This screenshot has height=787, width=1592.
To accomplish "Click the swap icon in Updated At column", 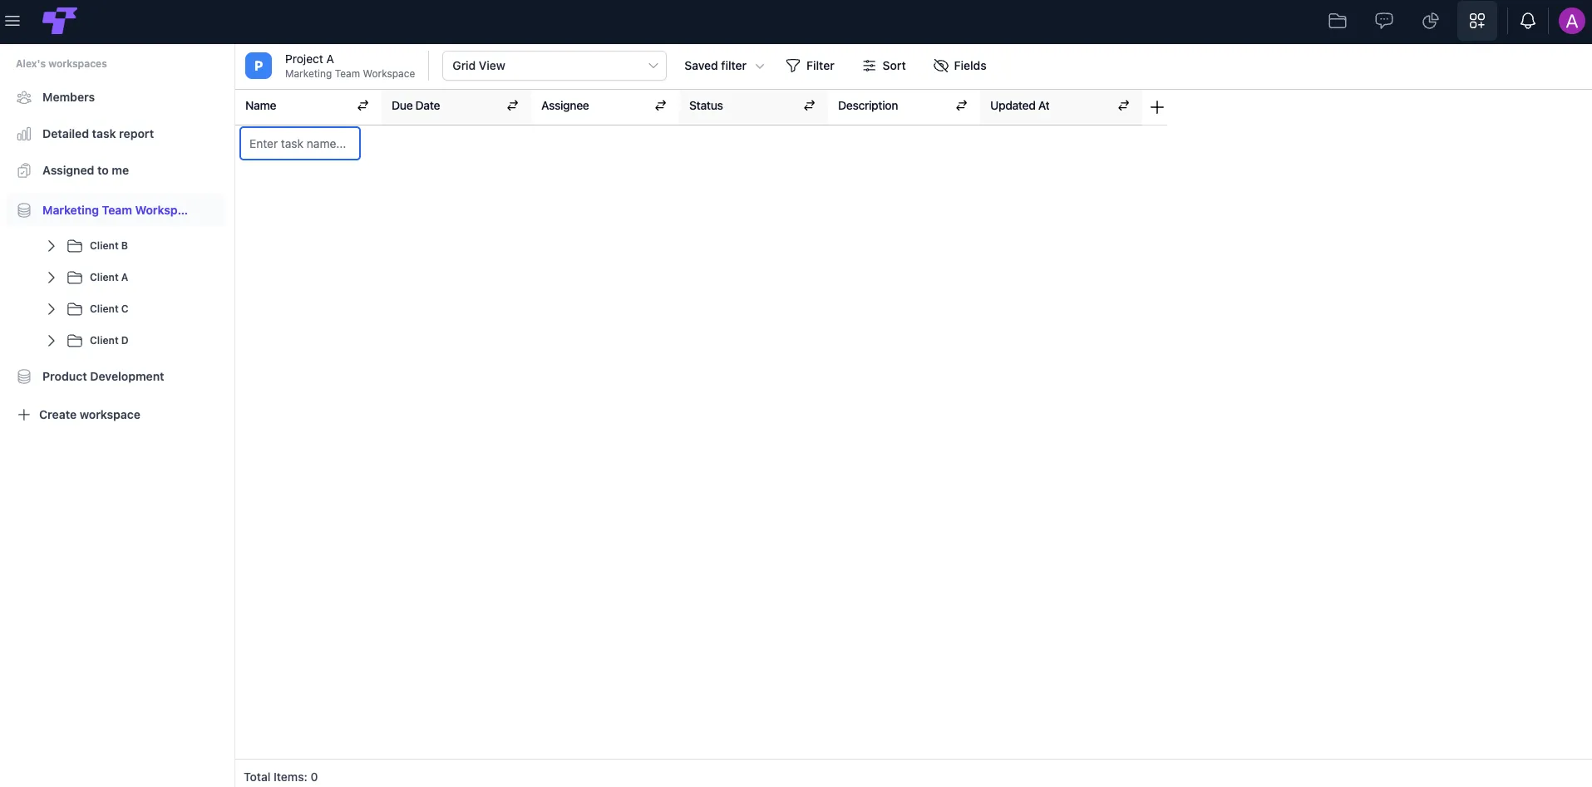I will (1124, 106).
